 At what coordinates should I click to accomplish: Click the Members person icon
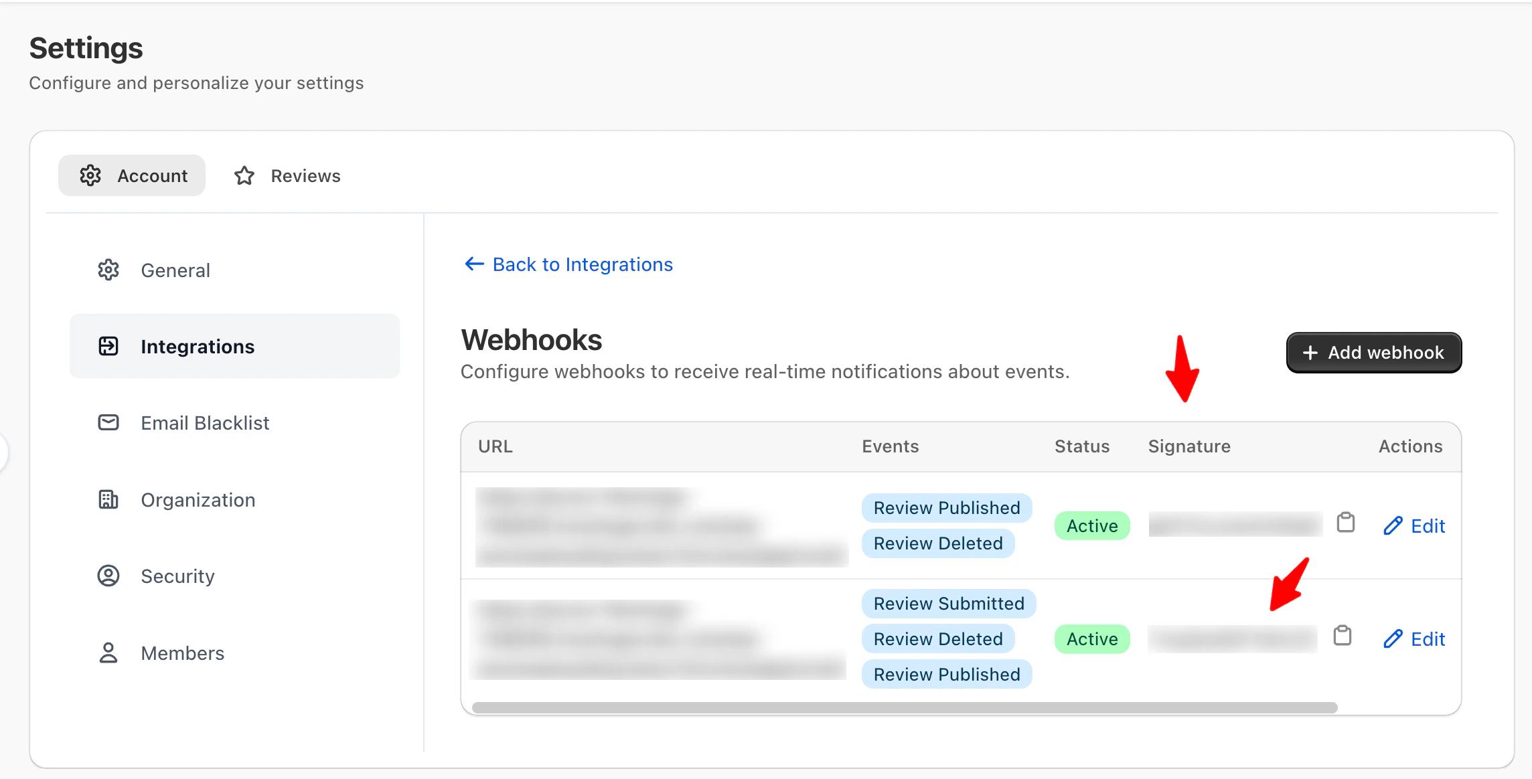click(x=108, y=653)
